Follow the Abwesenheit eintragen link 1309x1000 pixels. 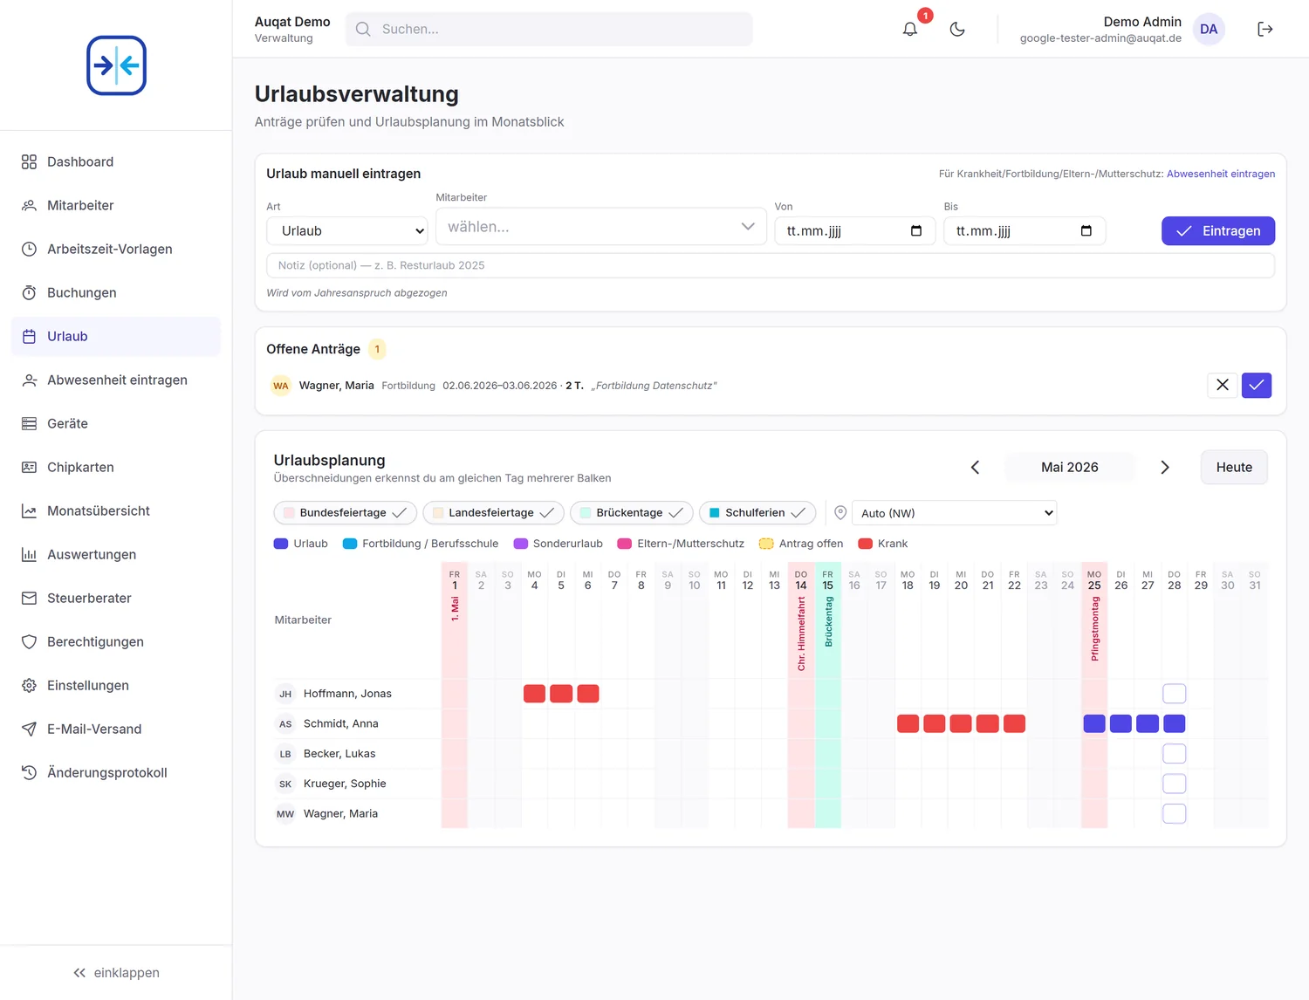coord(1221,174)
